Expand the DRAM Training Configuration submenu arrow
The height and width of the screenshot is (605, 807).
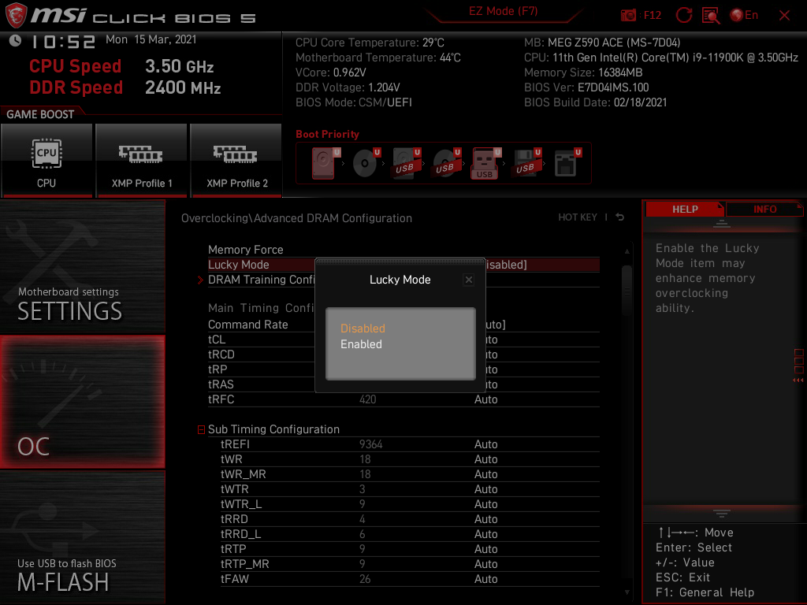point(201,280)
